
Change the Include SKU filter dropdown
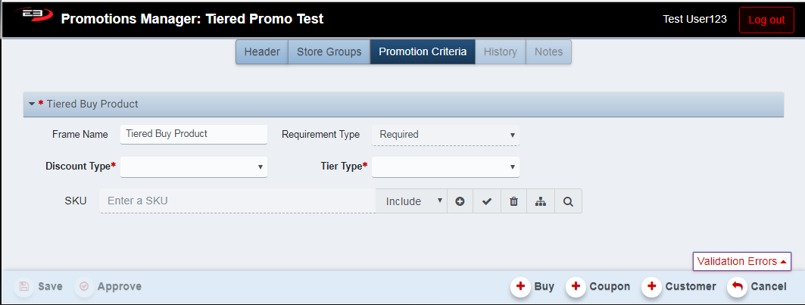click(x=412, y=201)
